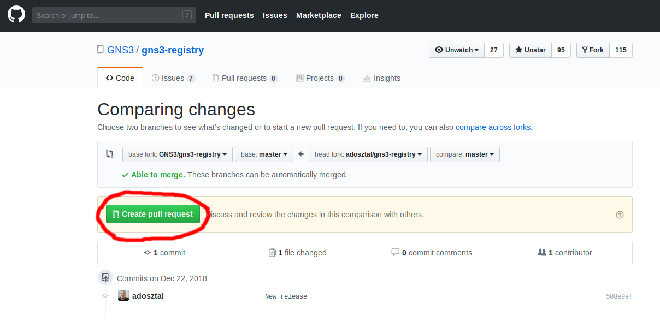
Task: Fork the repository with Fork button
Action: tap(592, 50)
